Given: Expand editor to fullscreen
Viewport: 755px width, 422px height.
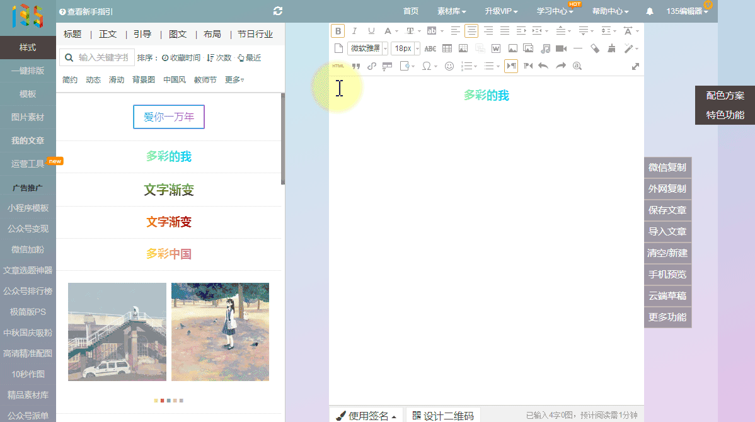Looking at the screenshot, I should (x=635, y=66).
